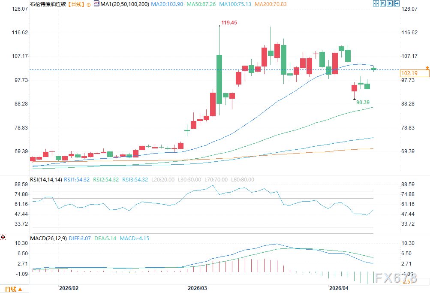Select the MA200:70.83 legend entry
Screen dimensions: 430x293
click(x=271, y=4)
